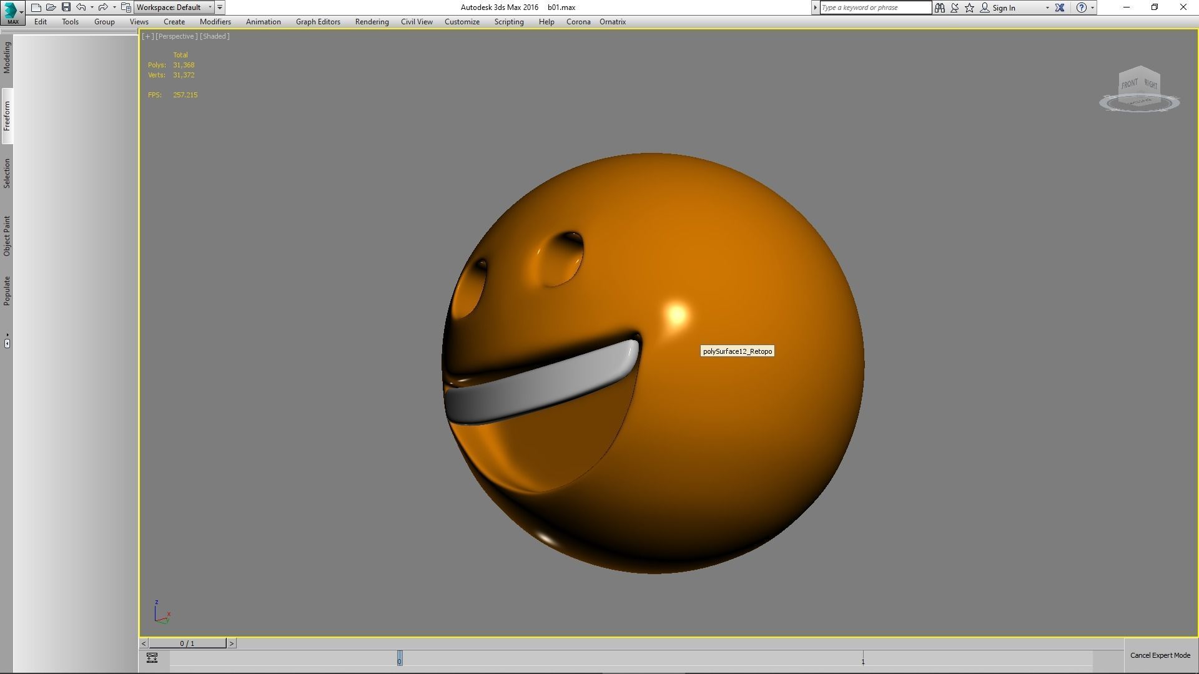
Task: Click frame 0 marker on the track bar
Action: click(400, 658)
